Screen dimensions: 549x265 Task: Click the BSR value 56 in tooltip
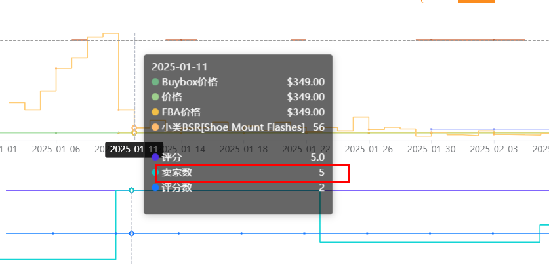319,127
